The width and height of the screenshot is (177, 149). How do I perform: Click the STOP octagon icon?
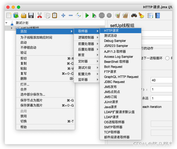[102, 15]
